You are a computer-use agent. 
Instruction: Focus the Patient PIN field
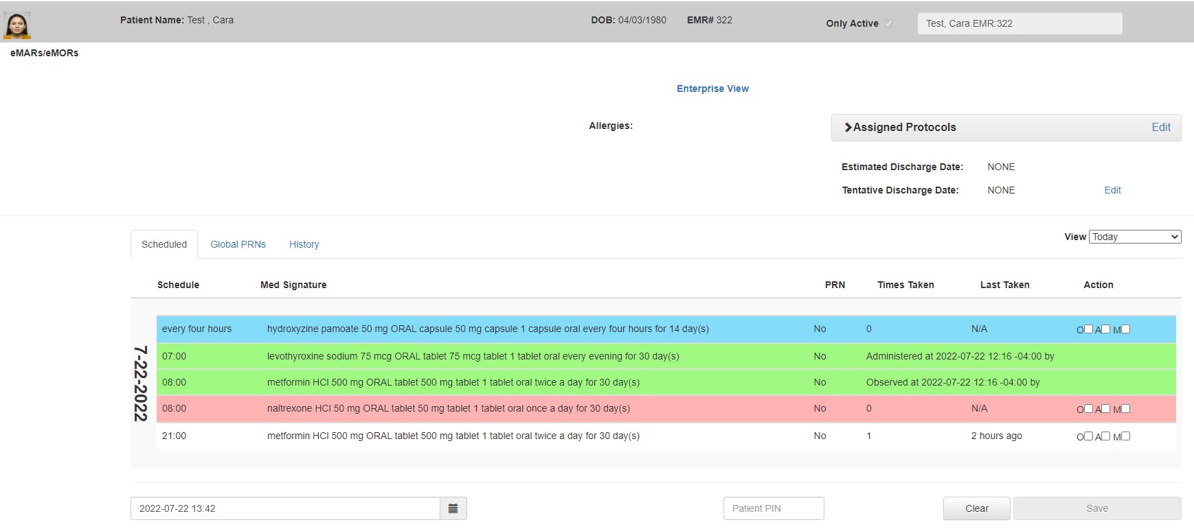click(x=774, y=508)
